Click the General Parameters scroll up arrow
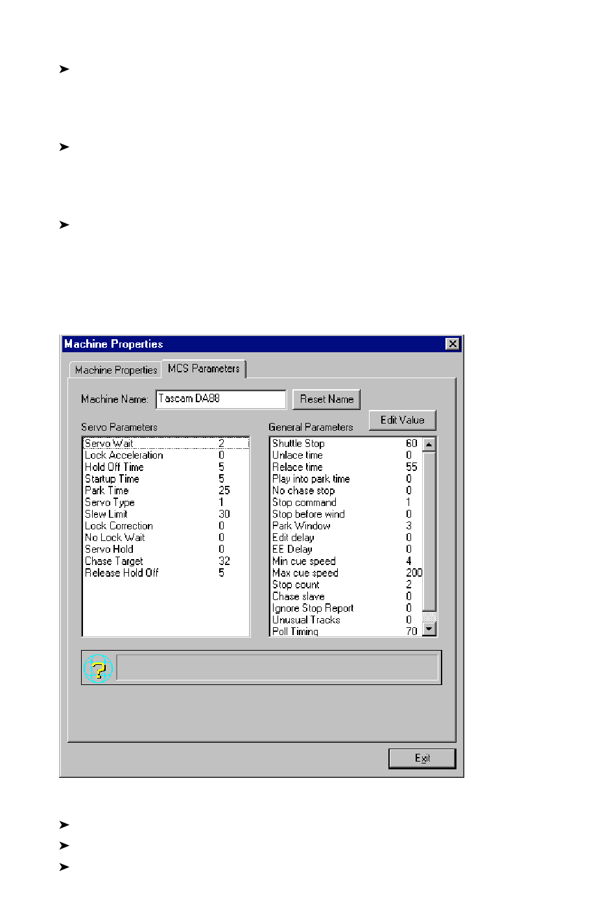 (429, 444)
